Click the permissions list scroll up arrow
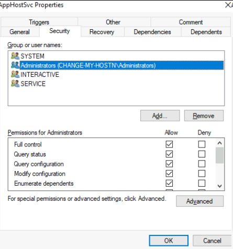Image resolution: width=233 pixels, height=249 pixels. coord(219,143)
